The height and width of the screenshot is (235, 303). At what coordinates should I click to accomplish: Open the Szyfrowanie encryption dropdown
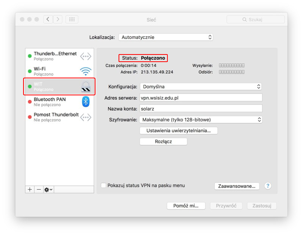(201, 120)
